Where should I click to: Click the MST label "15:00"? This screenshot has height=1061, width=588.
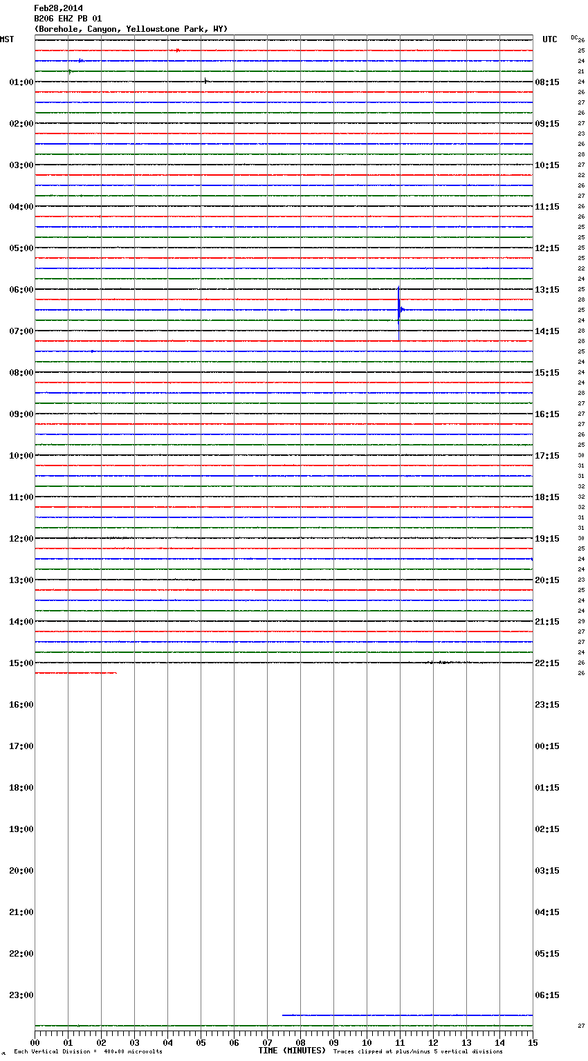[x=21, y=663]
